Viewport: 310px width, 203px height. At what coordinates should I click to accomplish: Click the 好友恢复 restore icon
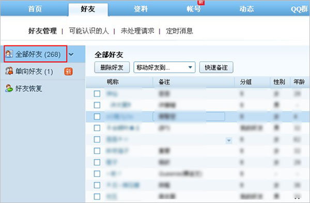pos(9,88)
